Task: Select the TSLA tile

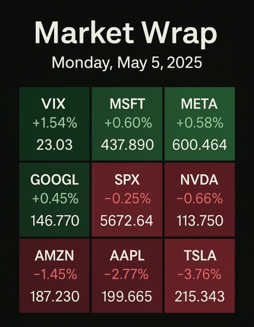Action: pyautogui.click(x=200, y=276)
